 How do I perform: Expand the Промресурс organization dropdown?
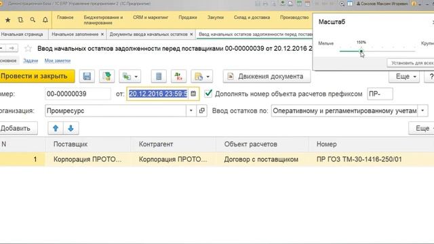click(191, 110)
